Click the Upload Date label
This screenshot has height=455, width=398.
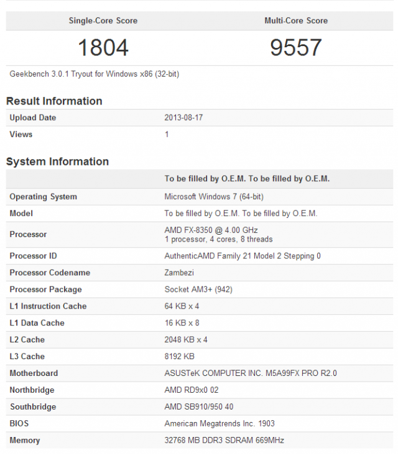(33, 118)
